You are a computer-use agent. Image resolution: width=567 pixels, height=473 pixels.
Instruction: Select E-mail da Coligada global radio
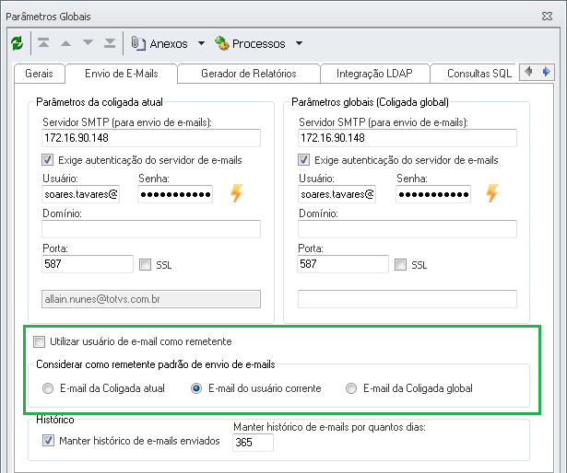click(350, 388)
